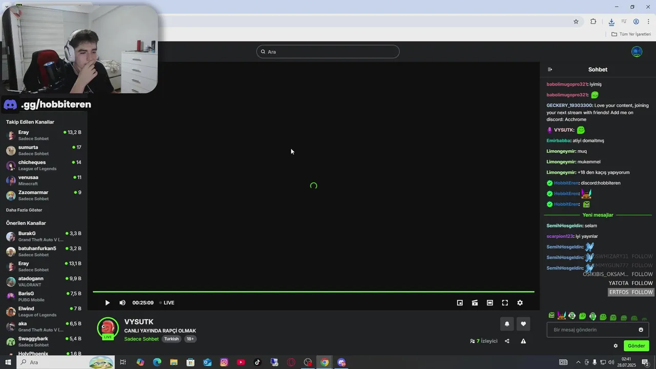Open Zazomarmar channel from sidebar

[x=44, y=195]
